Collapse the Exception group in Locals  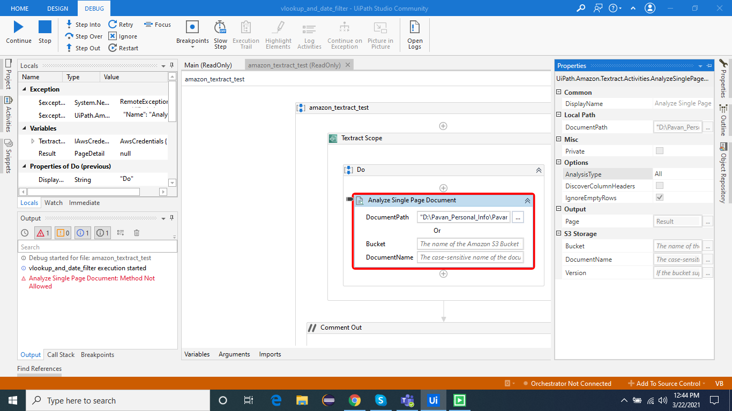tap(25, 89)
